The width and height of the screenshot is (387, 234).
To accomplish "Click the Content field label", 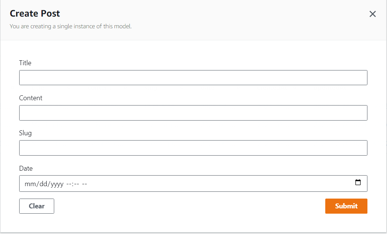I will (x=31, y=98).
